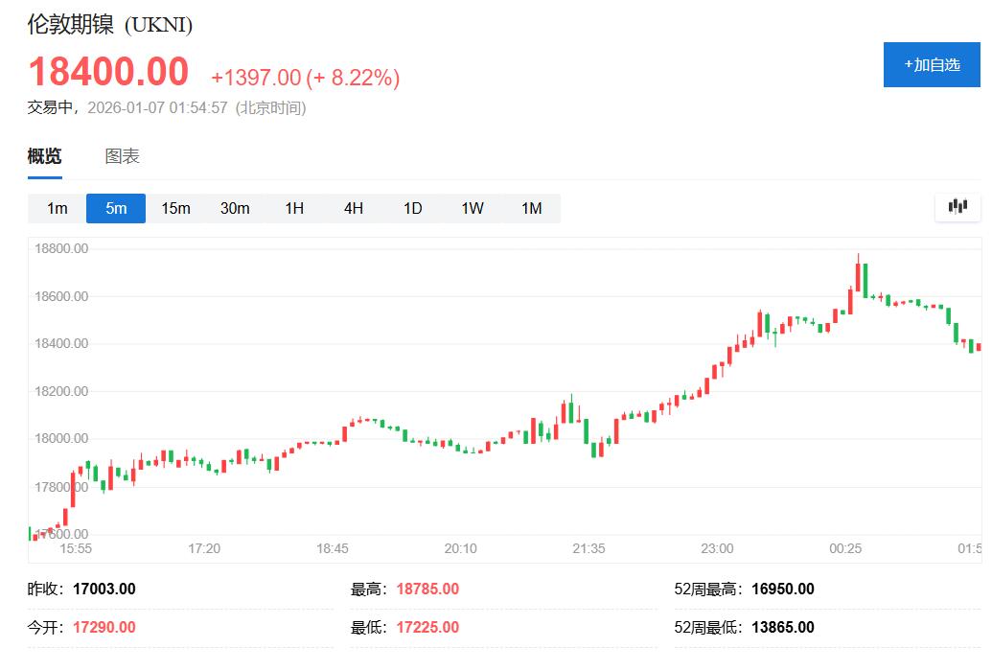This screenshot has height=671, width=992.
Task: Set the chart to 1H interval
Action: (x=294, y=208)
